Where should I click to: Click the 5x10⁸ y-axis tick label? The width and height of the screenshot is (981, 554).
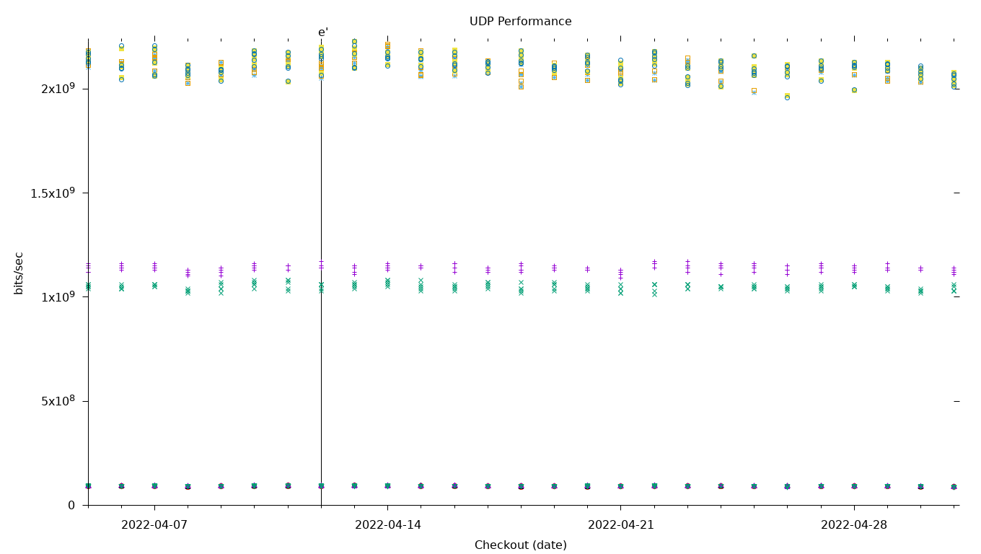58,400
